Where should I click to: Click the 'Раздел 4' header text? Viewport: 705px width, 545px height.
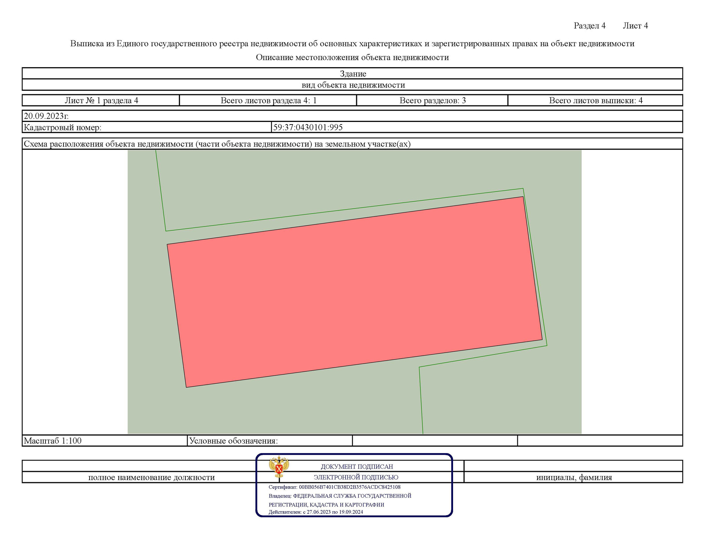(589, 26)
